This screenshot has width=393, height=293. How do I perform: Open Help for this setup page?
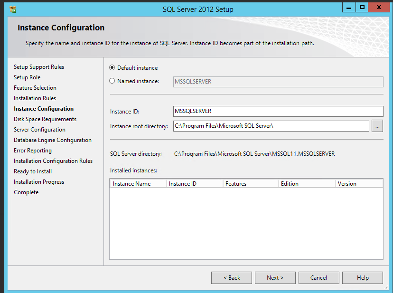coord(363,278)
